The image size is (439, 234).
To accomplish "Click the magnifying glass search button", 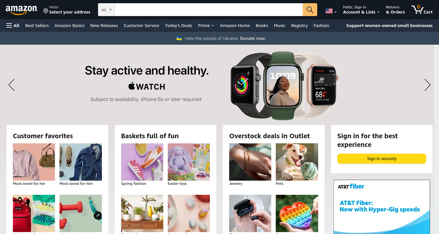I will click(x=310, y=10).
